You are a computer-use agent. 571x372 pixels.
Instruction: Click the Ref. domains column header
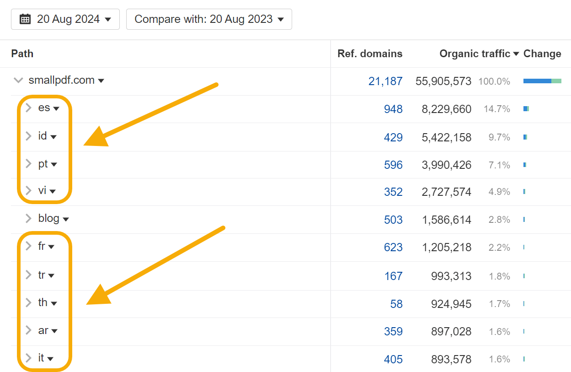point(370,54)
